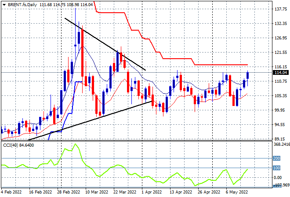Click the tall red candle near 10 Mar

(x=82, y=53)
